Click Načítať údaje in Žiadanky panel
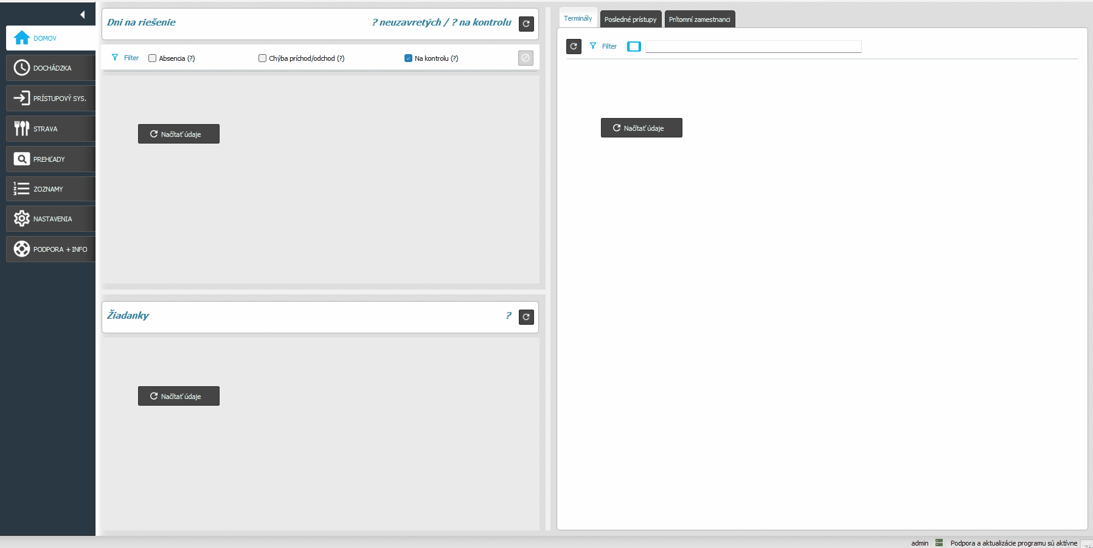1093x548 pixels. point(179,396)
